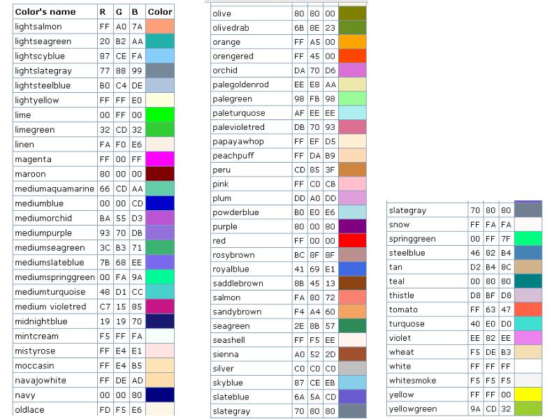The height and width of the screenshot is (419, 559).
Task: Click the lightsalmon color swatch
Action: (x=160, y=27)
